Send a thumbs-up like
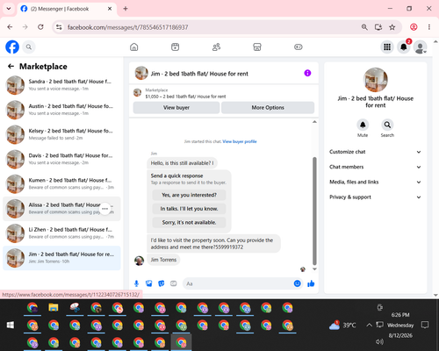Viewport: 439px width, 351px height. (311, 283)
